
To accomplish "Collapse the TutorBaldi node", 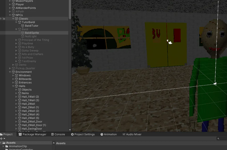I will tap(16, 22).
